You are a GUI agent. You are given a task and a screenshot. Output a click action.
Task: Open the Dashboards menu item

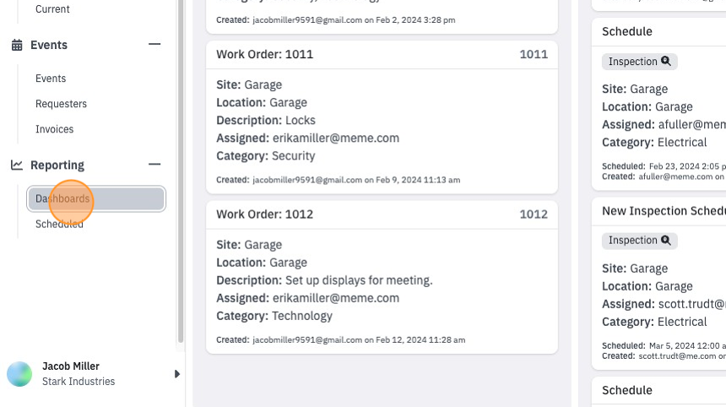[x=96, y=198]
